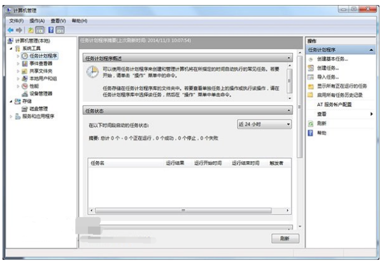Viewport: 382px width, 263px height.
Task: Click the 任务计划程序 clock icon in tree
Action: 25,56
